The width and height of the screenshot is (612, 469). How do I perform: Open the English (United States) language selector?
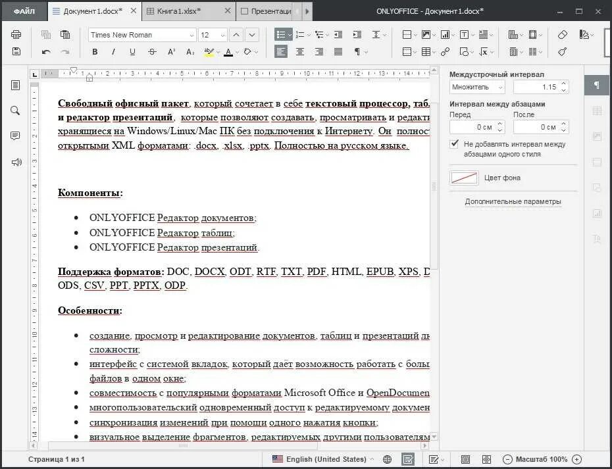coord(323,459)
